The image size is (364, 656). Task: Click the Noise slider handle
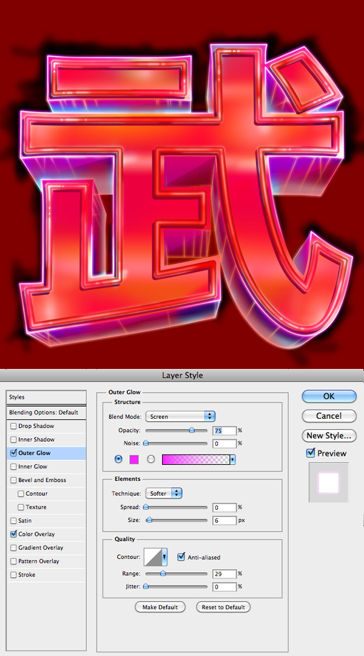coord(146,443)
